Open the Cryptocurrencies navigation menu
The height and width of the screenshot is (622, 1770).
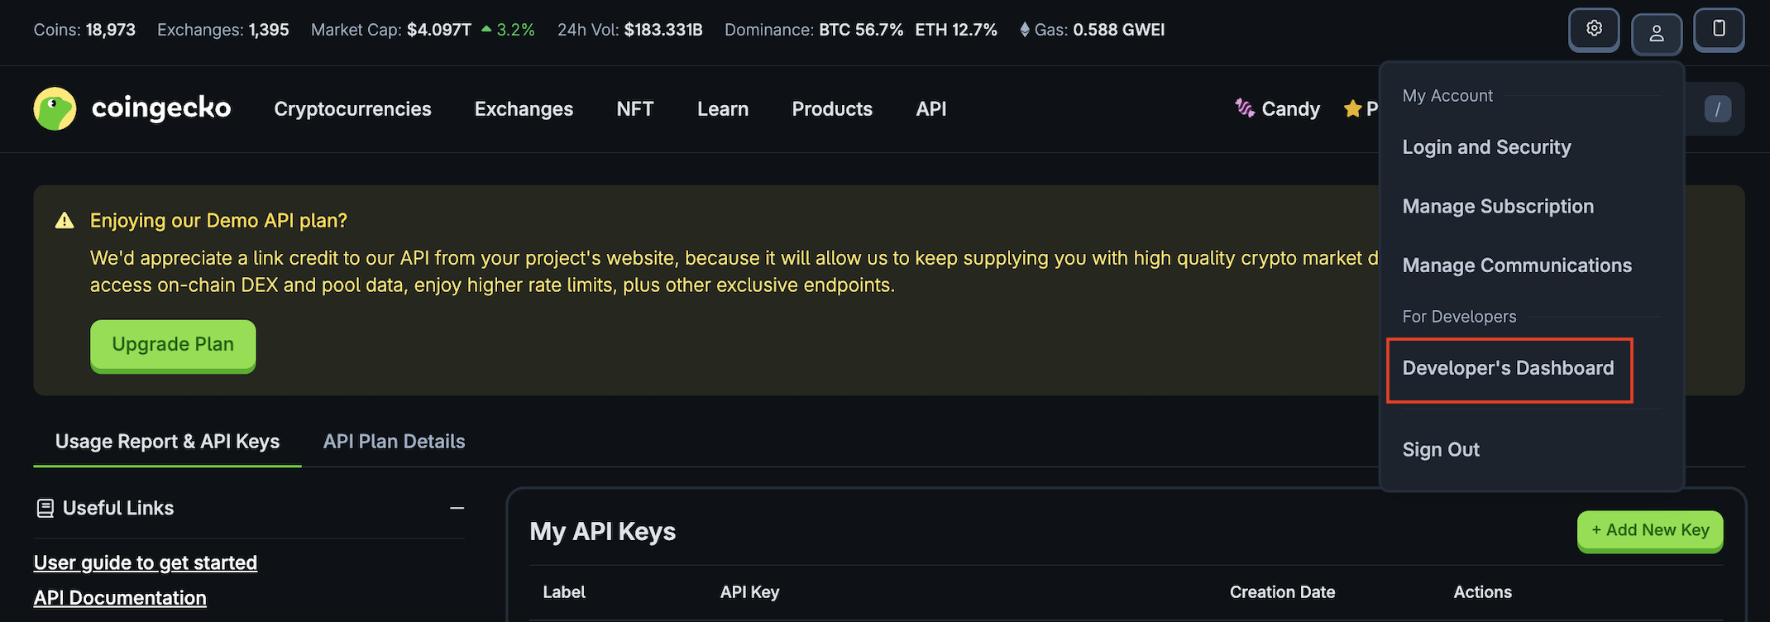pyautogui.click(x=352, y=109)
